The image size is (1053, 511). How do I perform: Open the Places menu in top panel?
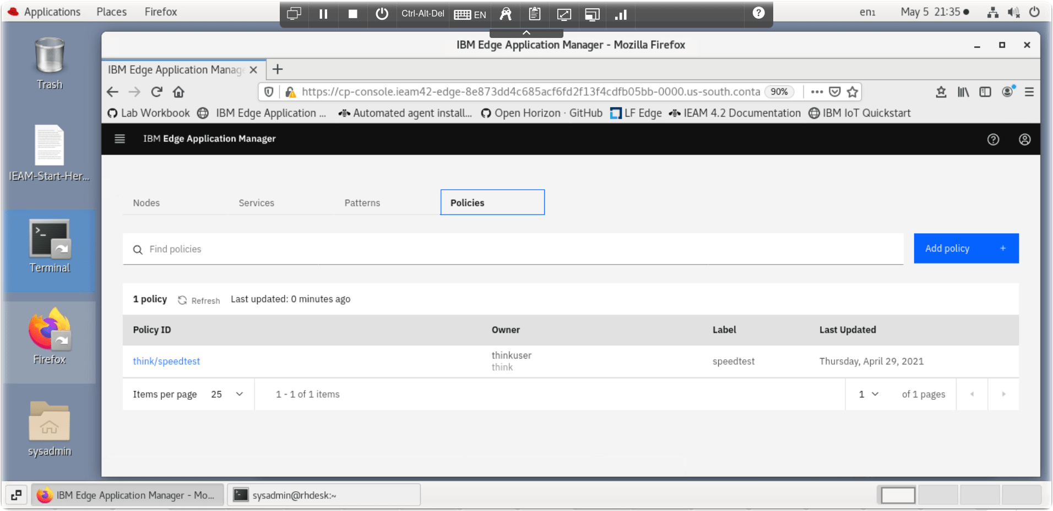[112, 12]
